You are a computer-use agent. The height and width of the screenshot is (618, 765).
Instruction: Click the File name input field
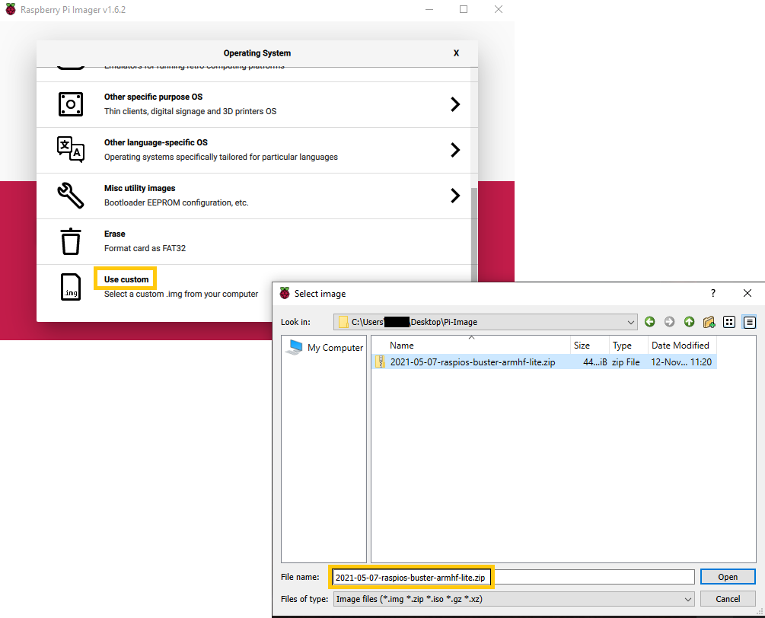514,577
